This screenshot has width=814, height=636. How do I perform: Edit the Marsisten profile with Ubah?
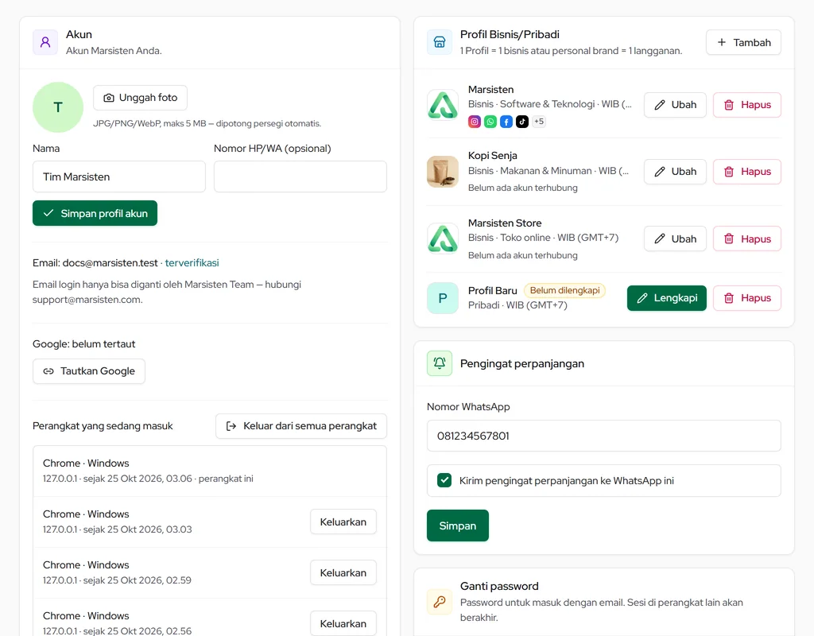(675, 105)
